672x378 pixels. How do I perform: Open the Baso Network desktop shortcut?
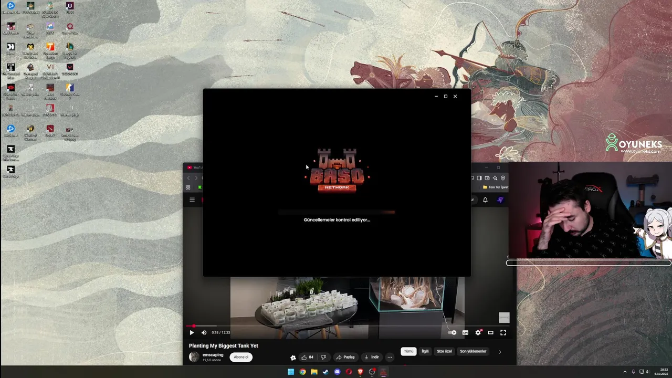click(x=50, y=91)
